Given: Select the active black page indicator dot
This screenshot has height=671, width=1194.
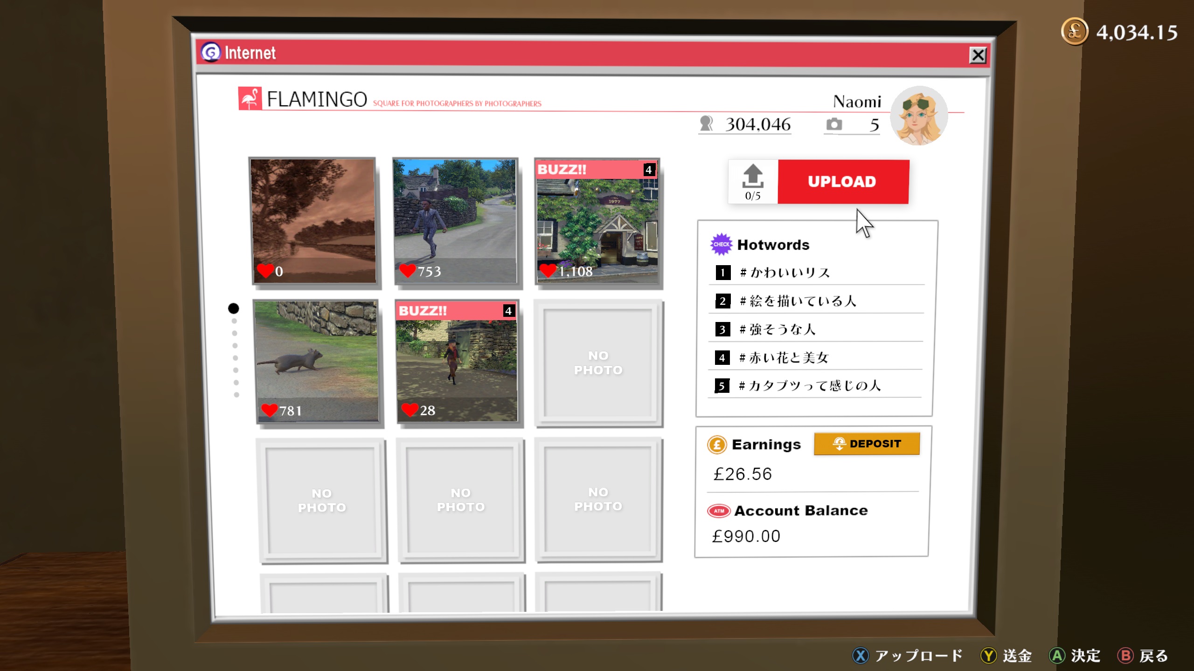Looking at the screenshot, I should (233, 308).
